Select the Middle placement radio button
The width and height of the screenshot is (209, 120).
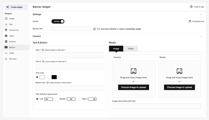(x=57, y=99)
